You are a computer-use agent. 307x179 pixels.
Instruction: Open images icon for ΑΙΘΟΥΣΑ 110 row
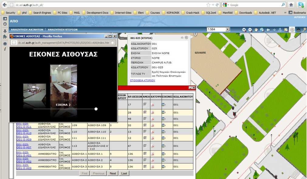click(164, 132)
